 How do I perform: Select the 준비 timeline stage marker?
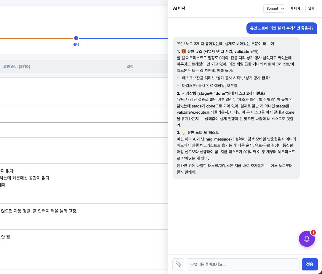pos(76,38)
